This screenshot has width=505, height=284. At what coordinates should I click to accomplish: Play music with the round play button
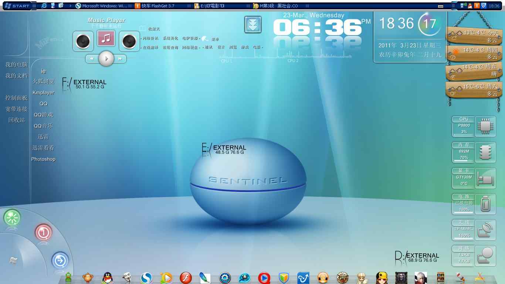(106, 58)
